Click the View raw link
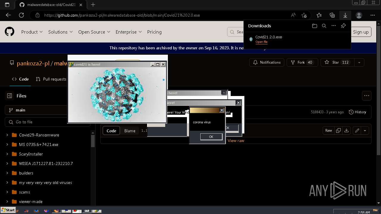The height and width of the screenshot is (214, 381). point(236,141)
